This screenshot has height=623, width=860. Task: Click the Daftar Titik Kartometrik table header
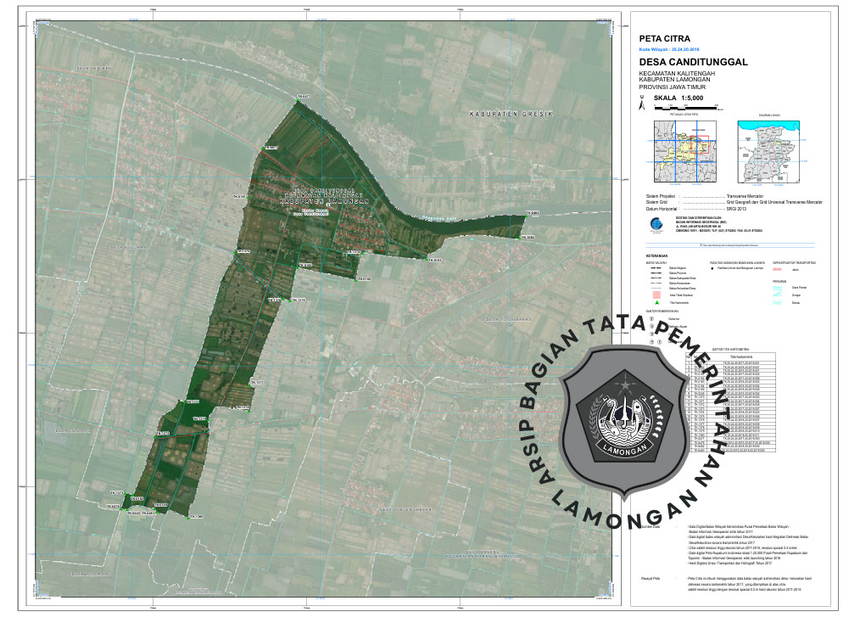(x=730, y=348)
